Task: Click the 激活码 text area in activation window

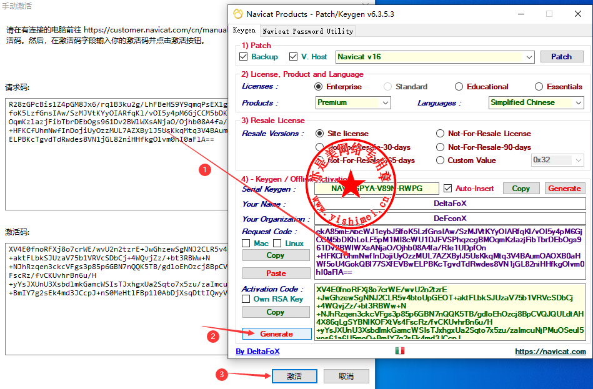Action: coord(117,298)
